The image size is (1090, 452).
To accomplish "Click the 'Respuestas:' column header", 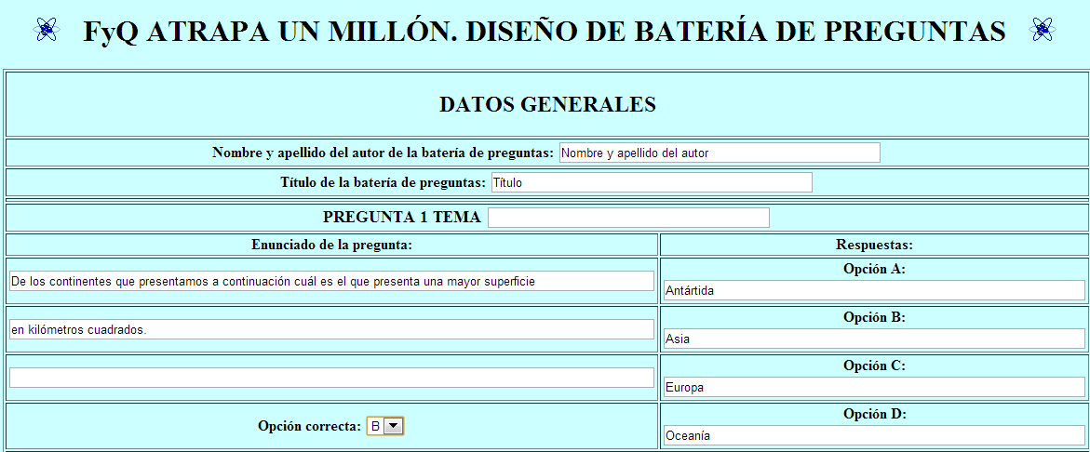I will pos(874,245).
